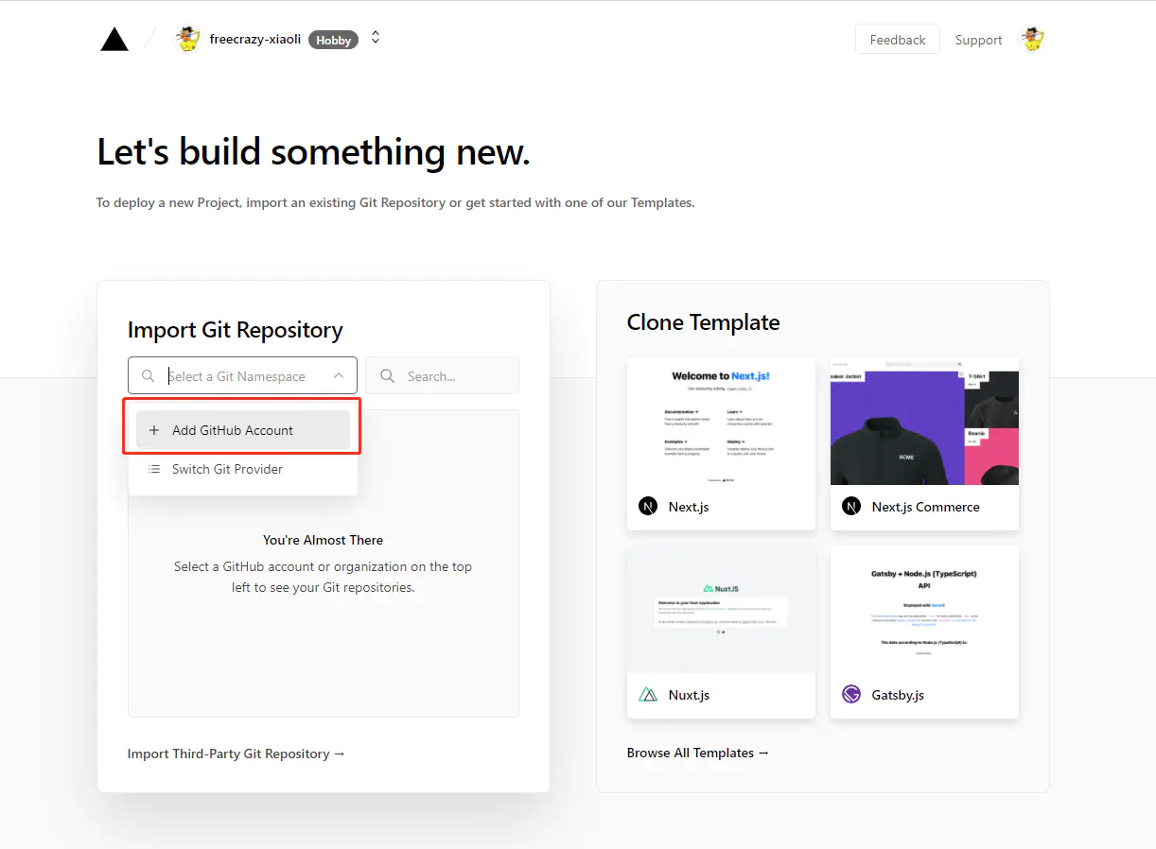
Task: Select Add GitHub Account from dropdown
Action: [x=233, y=430]
